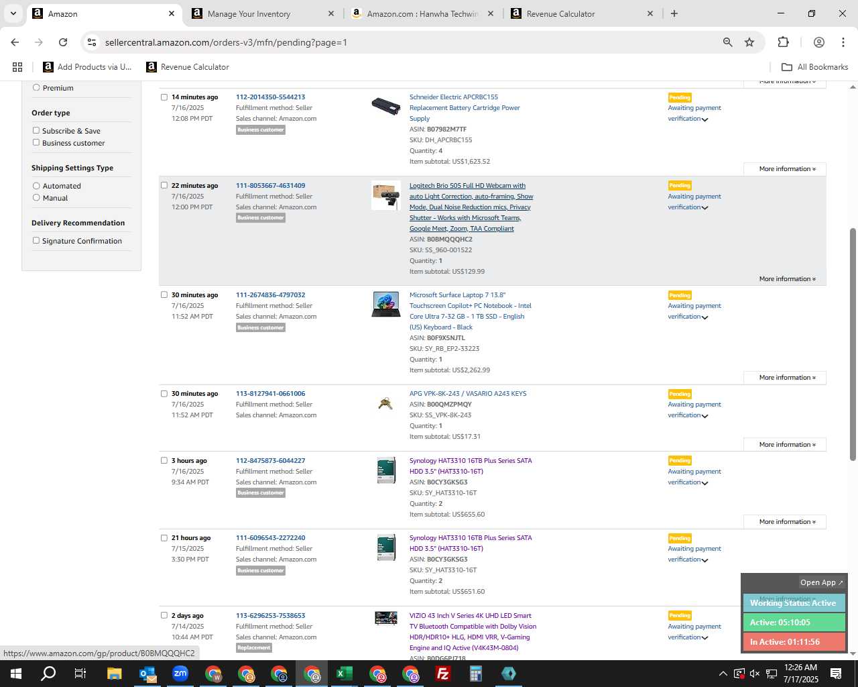Expand payment verification status for Logitech Brio order
Image resolution: width=858 pixels, height=687 pixels.
pyautogui.click(x=704, y=208)
